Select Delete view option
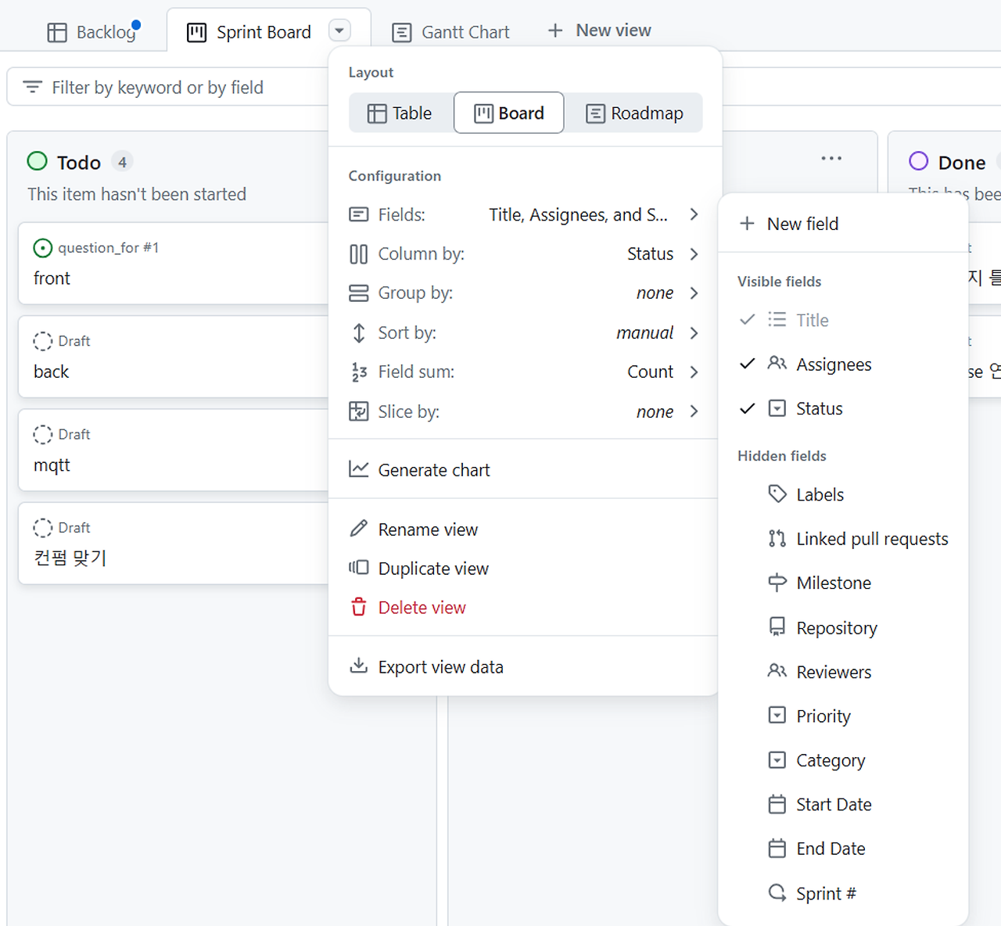Screen dimensions: 1001x926 pyautogui.click(x=523, y=608)
